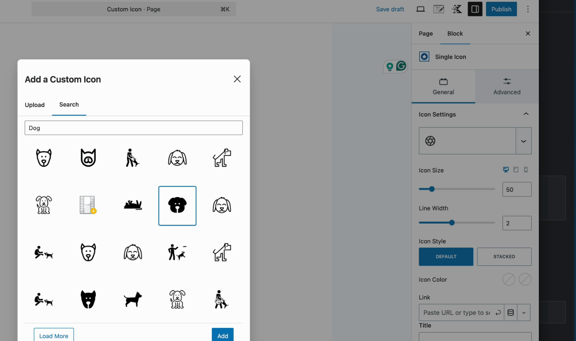Select the geometric sitting dog outline in third row
This screenshot has height=341, width=576.
(222, 253)
